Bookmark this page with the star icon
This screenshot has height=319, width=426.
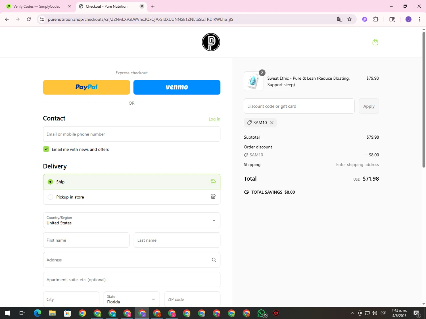[349, 19]
